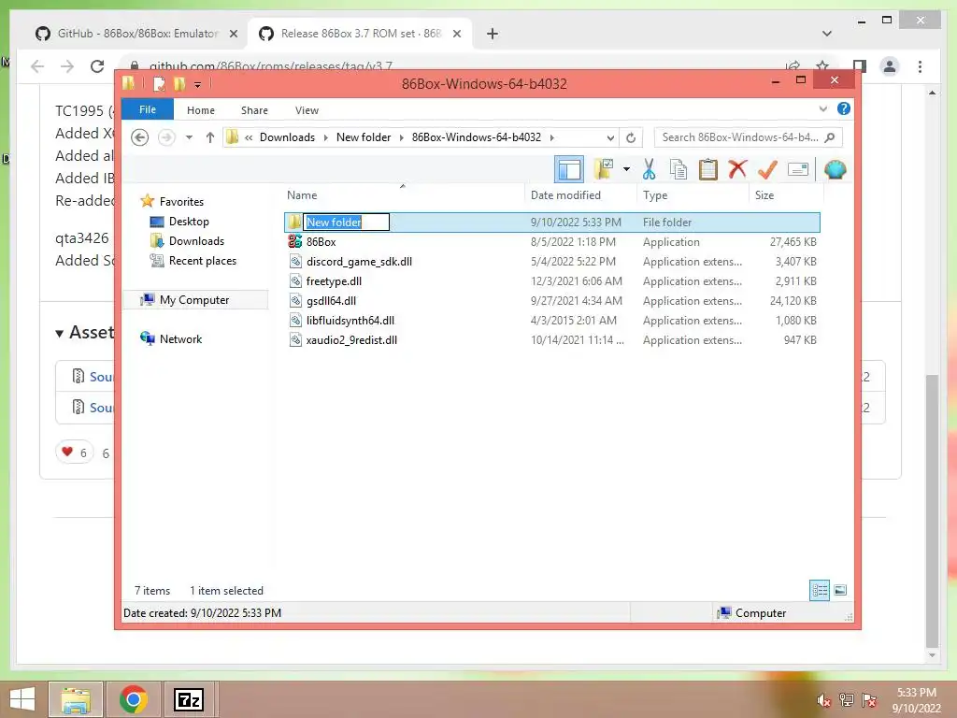Delete the item with red X icon

pyautogui.click(x=737, y=169)
